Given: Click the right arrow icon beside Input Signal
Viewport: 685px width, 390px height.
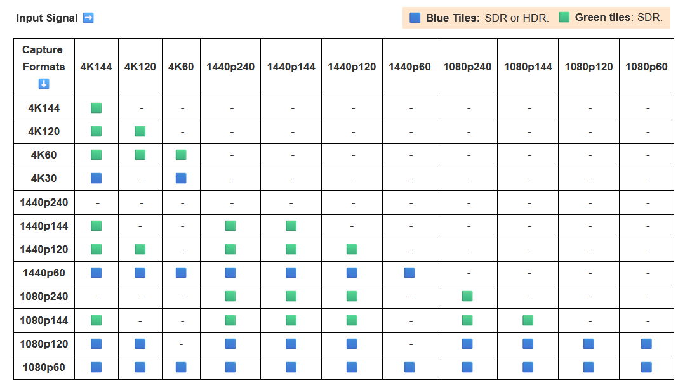Looking at the screenshot, I should point(88,18).
